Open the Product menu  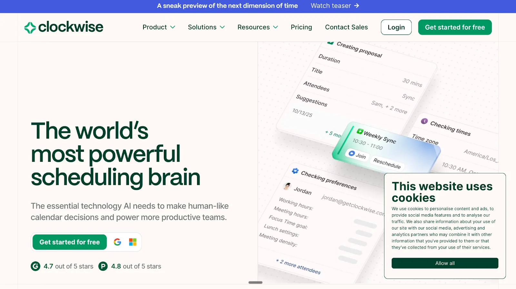(159, 27)
